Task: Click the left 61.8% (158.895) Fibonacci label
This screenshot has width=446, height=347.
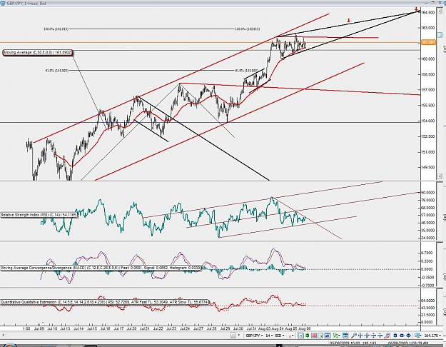Action: [x=56, y=70]
